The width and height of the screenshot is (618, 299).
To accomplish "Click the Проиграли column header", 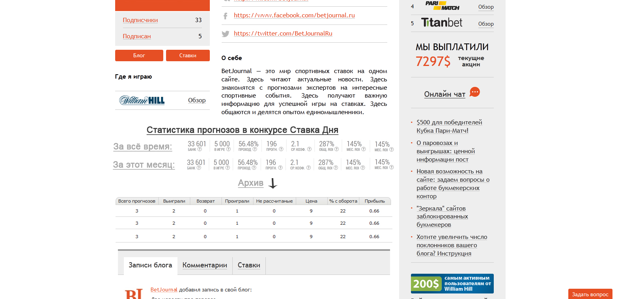I will point(237,201).
